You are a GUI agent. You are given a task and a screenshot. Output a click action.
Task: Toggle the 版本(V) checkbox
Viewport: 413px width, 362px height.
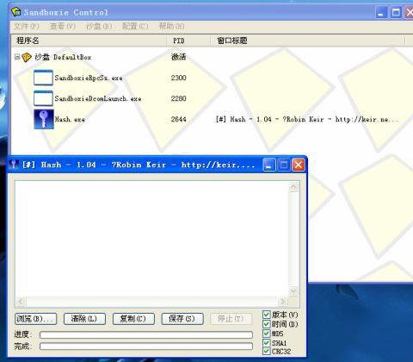(267, 315)
